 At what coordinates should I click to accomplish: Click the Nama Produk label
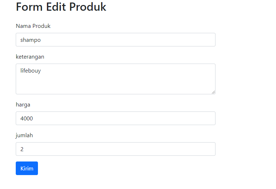[x=33, y=26]
